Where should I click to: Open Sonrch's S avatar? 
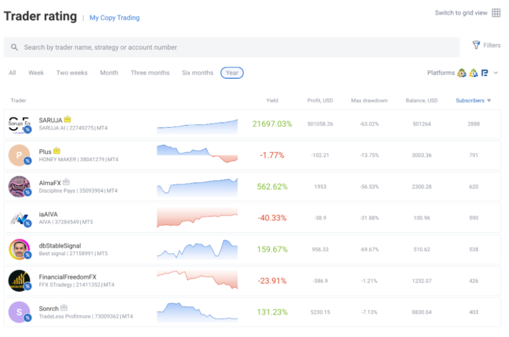click(x=19, y=312)
